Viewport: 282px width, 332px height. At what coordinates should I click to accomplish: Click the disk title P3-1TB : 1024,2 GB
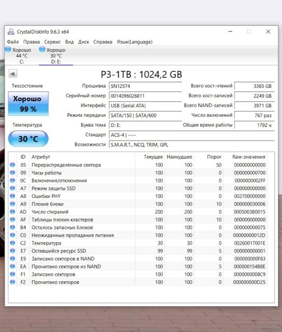click(x=141, y=74)
